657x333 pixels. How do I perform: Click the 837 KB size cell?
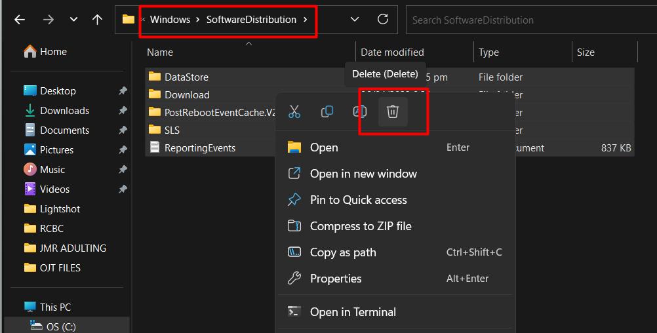click(616, 148)
